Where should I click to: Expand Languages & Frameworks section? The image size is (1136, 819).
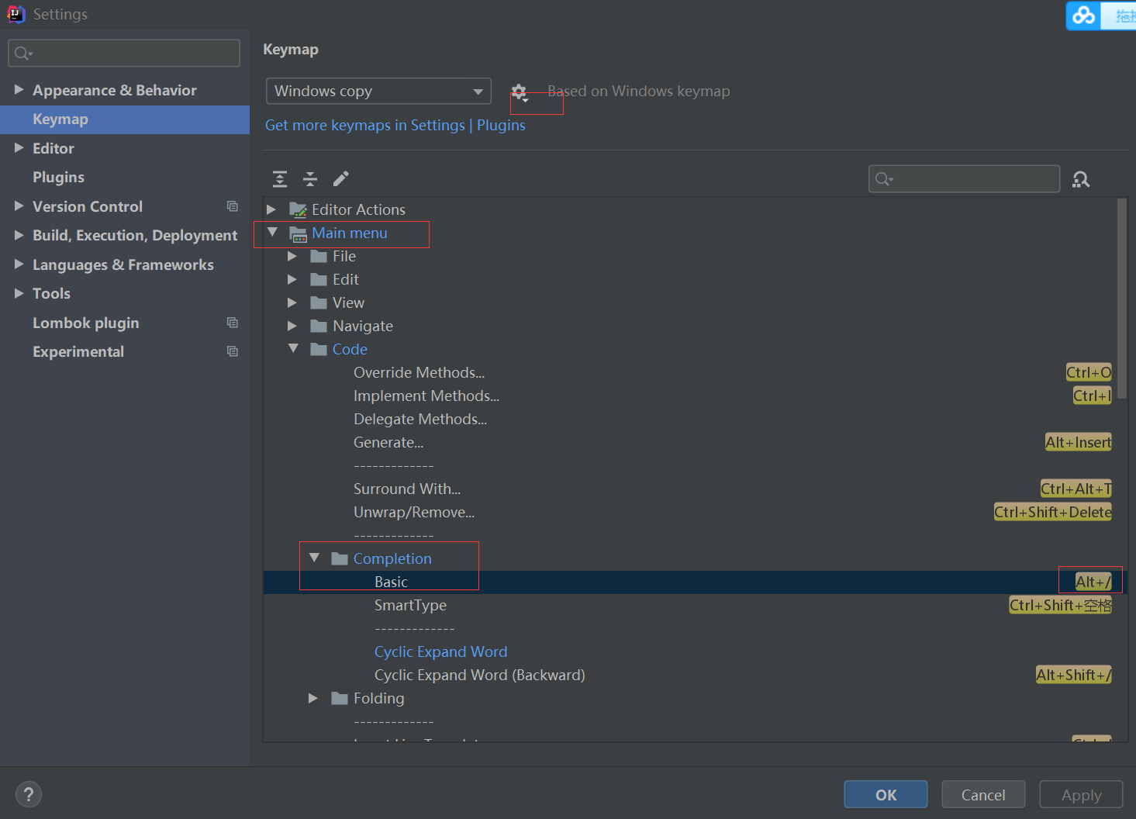tap(19, 264)
